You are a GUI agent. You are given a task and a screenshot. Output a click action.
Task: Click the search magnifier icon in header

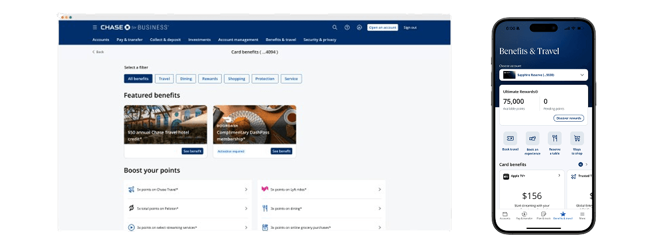coord(334,28)
